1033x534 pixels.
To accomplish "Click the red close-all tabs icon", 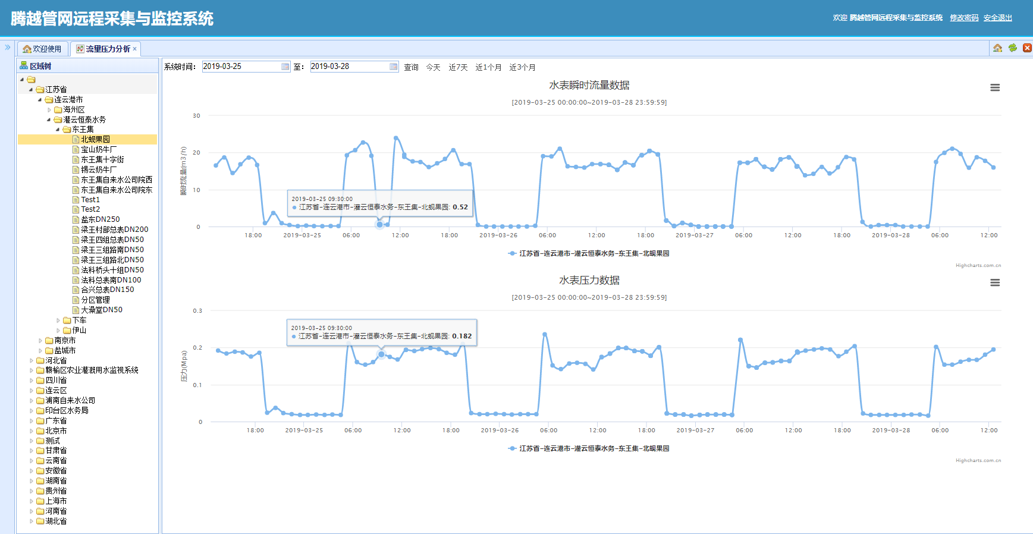I will point(1027,48).
